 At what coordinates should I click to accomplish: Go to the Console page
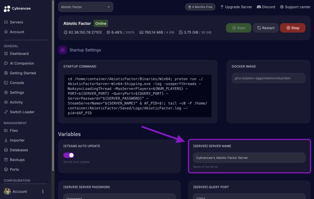(x=17, y=83)
